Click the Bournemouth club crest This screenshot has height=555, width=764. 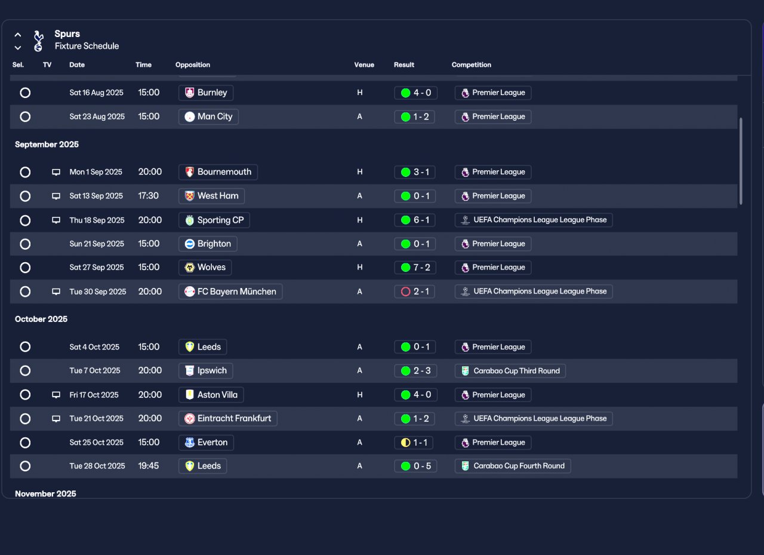[x=190, y=172]
